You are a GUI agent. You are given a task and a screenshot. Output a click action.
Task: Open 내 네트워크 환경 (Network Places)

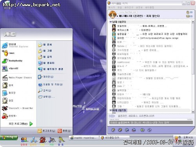(51, 69)
